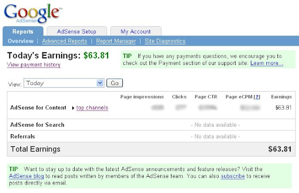This screenshot has height=193, width=299.
Task: Open the View period dropdown arrow
Action: tap(100, 83)
